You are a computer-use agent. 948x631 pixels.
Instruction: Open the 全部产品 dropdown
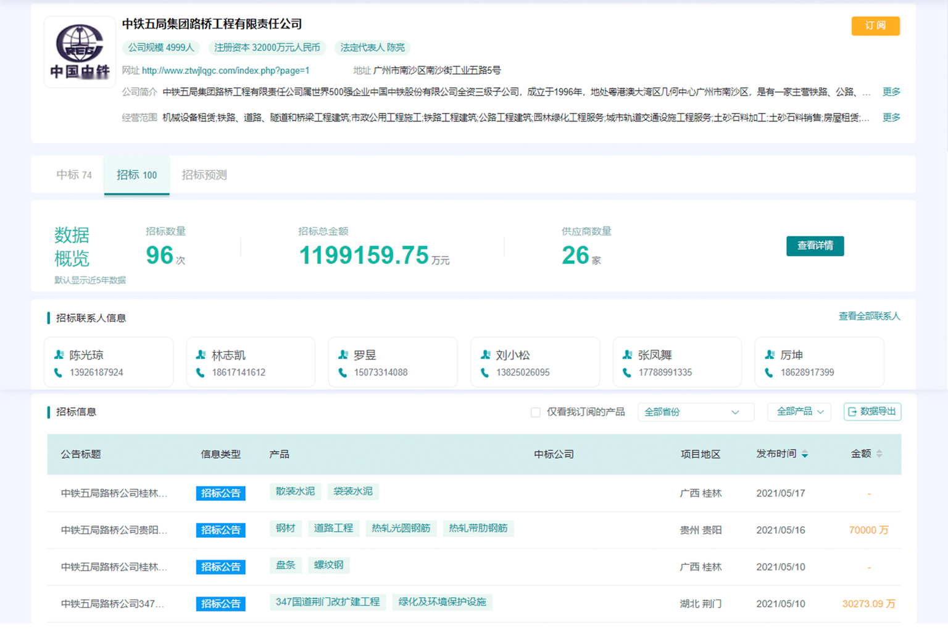click(x=799, y=412)
